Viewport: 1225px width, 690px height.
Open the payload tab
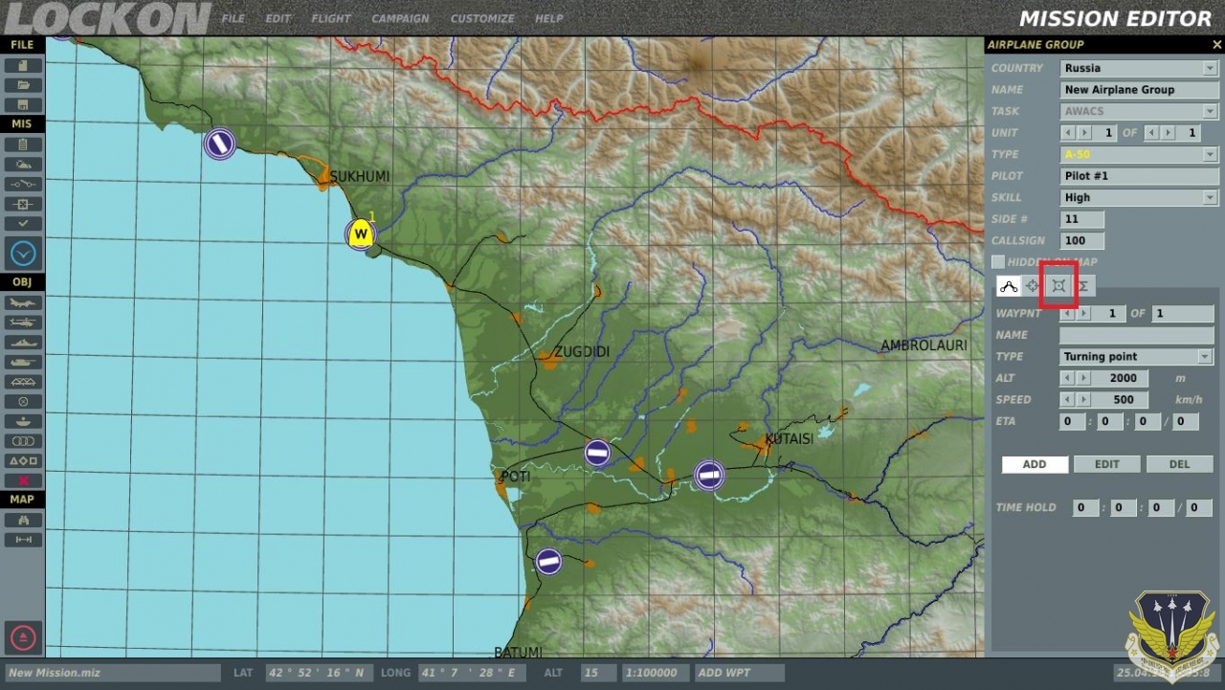[1058, 285]
